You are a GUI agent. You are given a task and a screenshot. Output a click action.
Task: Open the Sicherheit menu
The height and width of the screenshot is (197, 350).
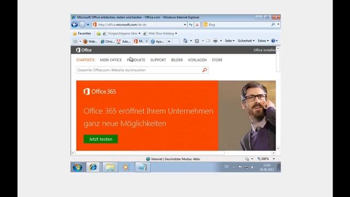click(x=246, y=41)
